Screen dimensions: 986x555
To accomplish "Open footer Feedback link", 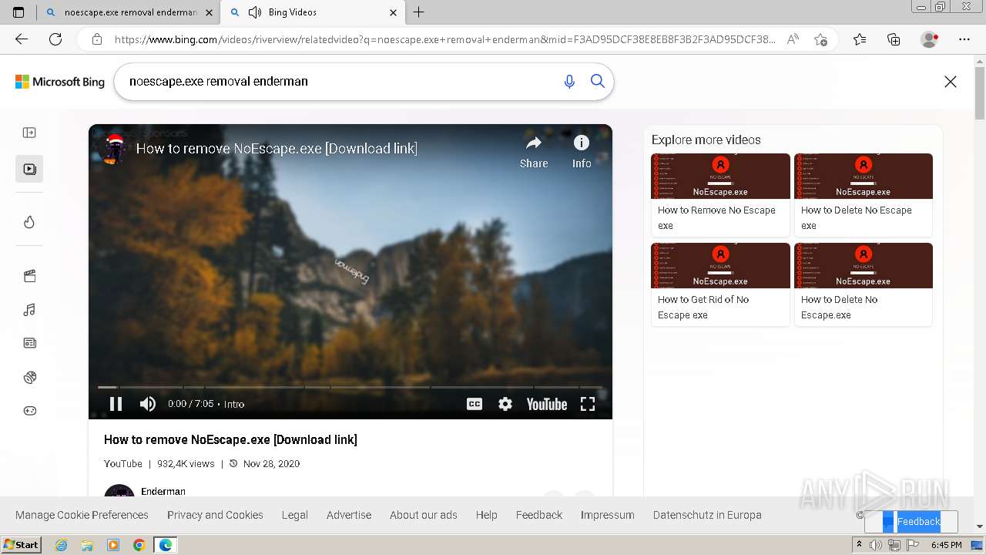I will click(x=539, y=515).
